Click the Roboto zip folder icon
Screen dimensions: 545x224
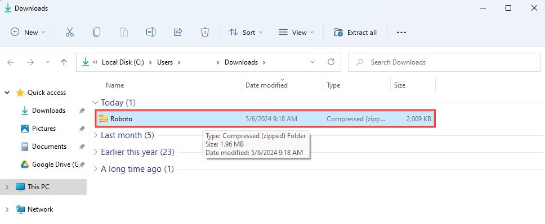104,119
